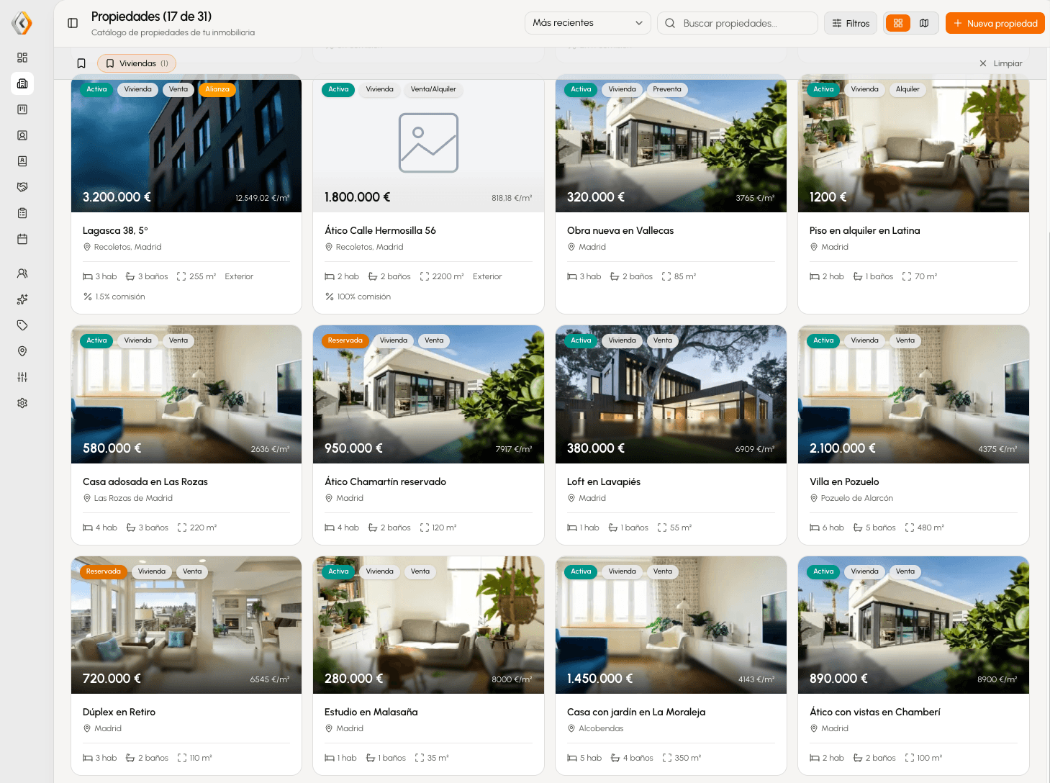Open the Loft en Lavapiés property photo
The image size is (1050, 783).
tap(671, 394)
